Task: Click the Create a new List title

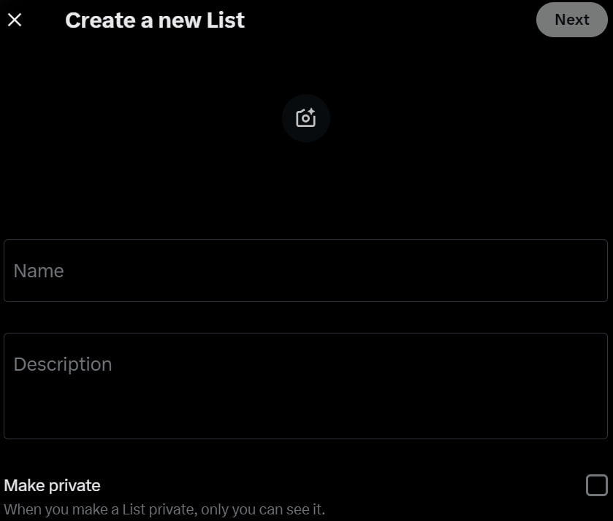Action: [155, 20]
